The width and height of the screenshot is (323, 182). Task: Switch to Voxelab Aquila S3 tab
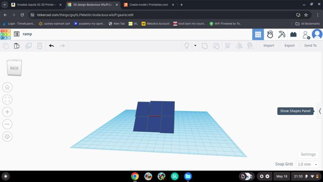[36, 4]
